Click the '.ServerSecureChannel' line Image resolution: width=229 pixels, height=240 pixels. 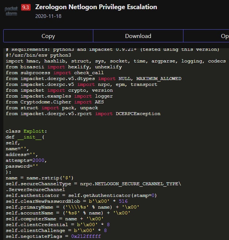click(35, 190)
